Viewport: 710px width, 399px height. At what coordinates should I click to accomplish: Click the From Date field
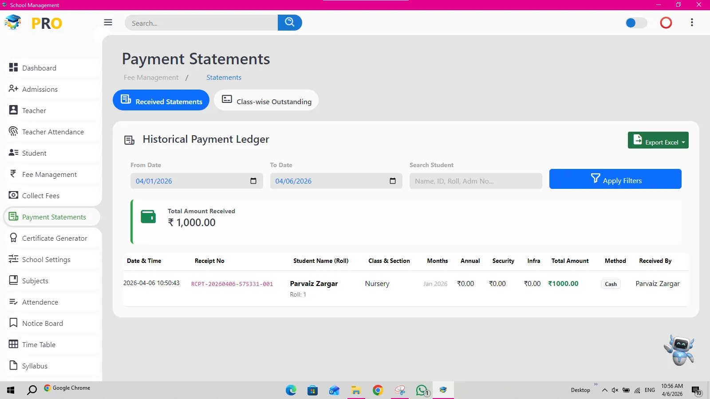pyautogui.click(x=197, y=181)
